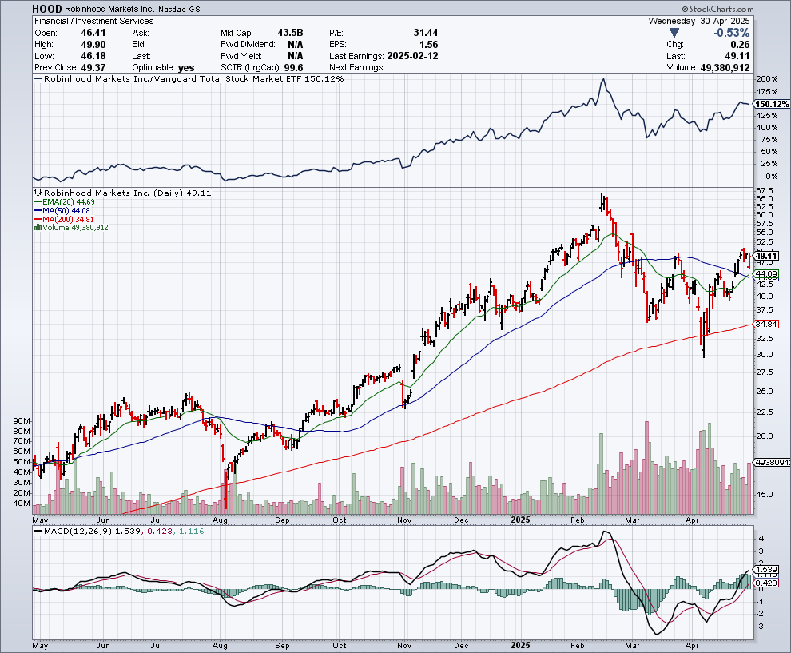Click the SCTR (LrgCap) value 99.6

pos(293,68)
